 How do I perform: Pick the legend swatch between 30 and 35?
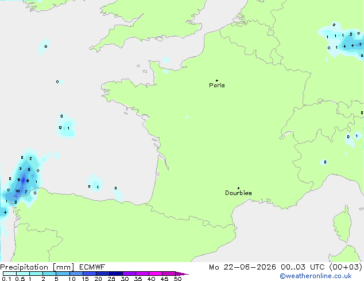(129, 274)
